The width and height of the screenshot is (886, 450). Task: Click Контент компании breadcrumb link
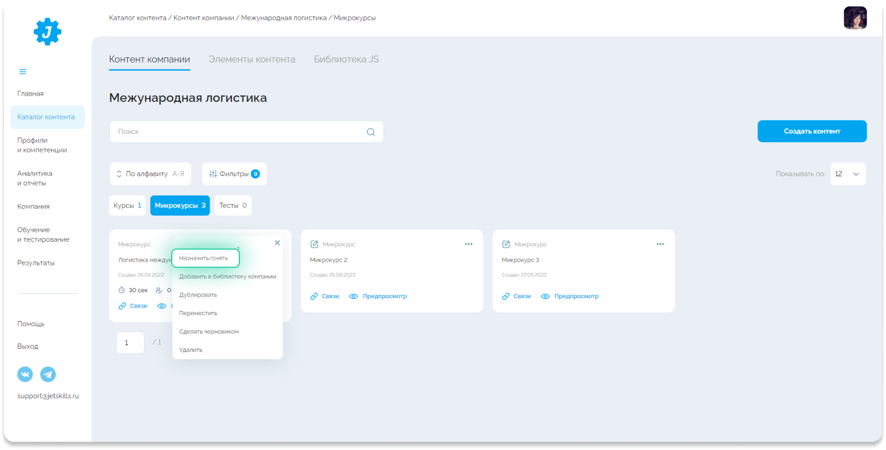(x=204, y=18)
